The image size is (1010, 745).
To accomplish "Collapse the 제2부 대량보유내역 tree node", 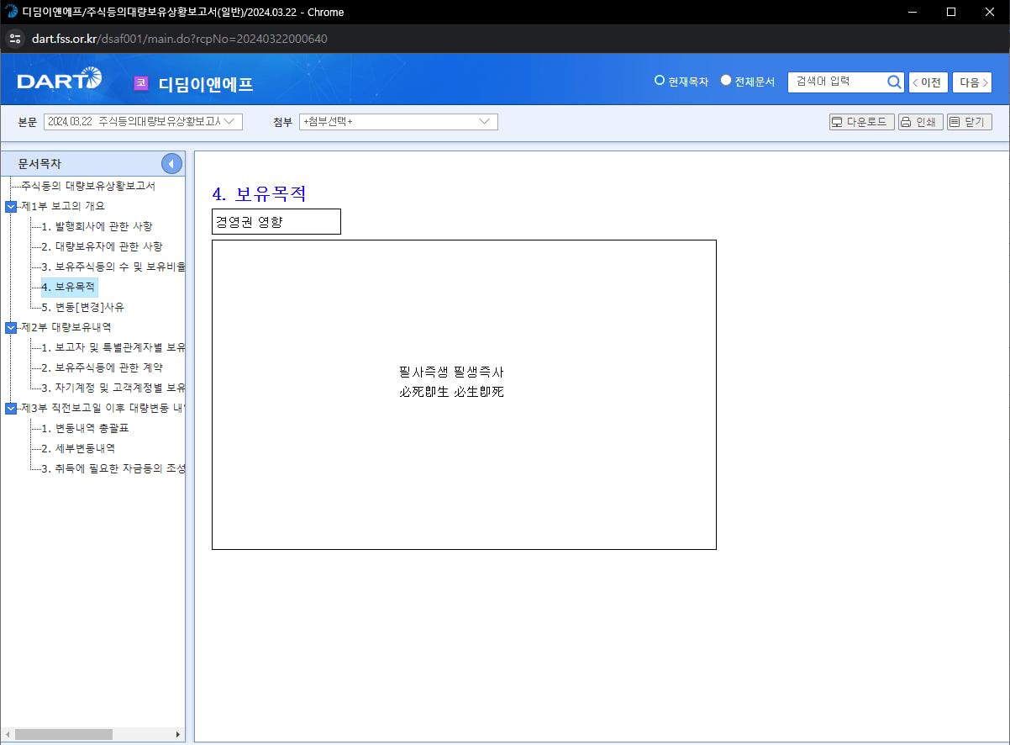I will click(x=10, y=327).
